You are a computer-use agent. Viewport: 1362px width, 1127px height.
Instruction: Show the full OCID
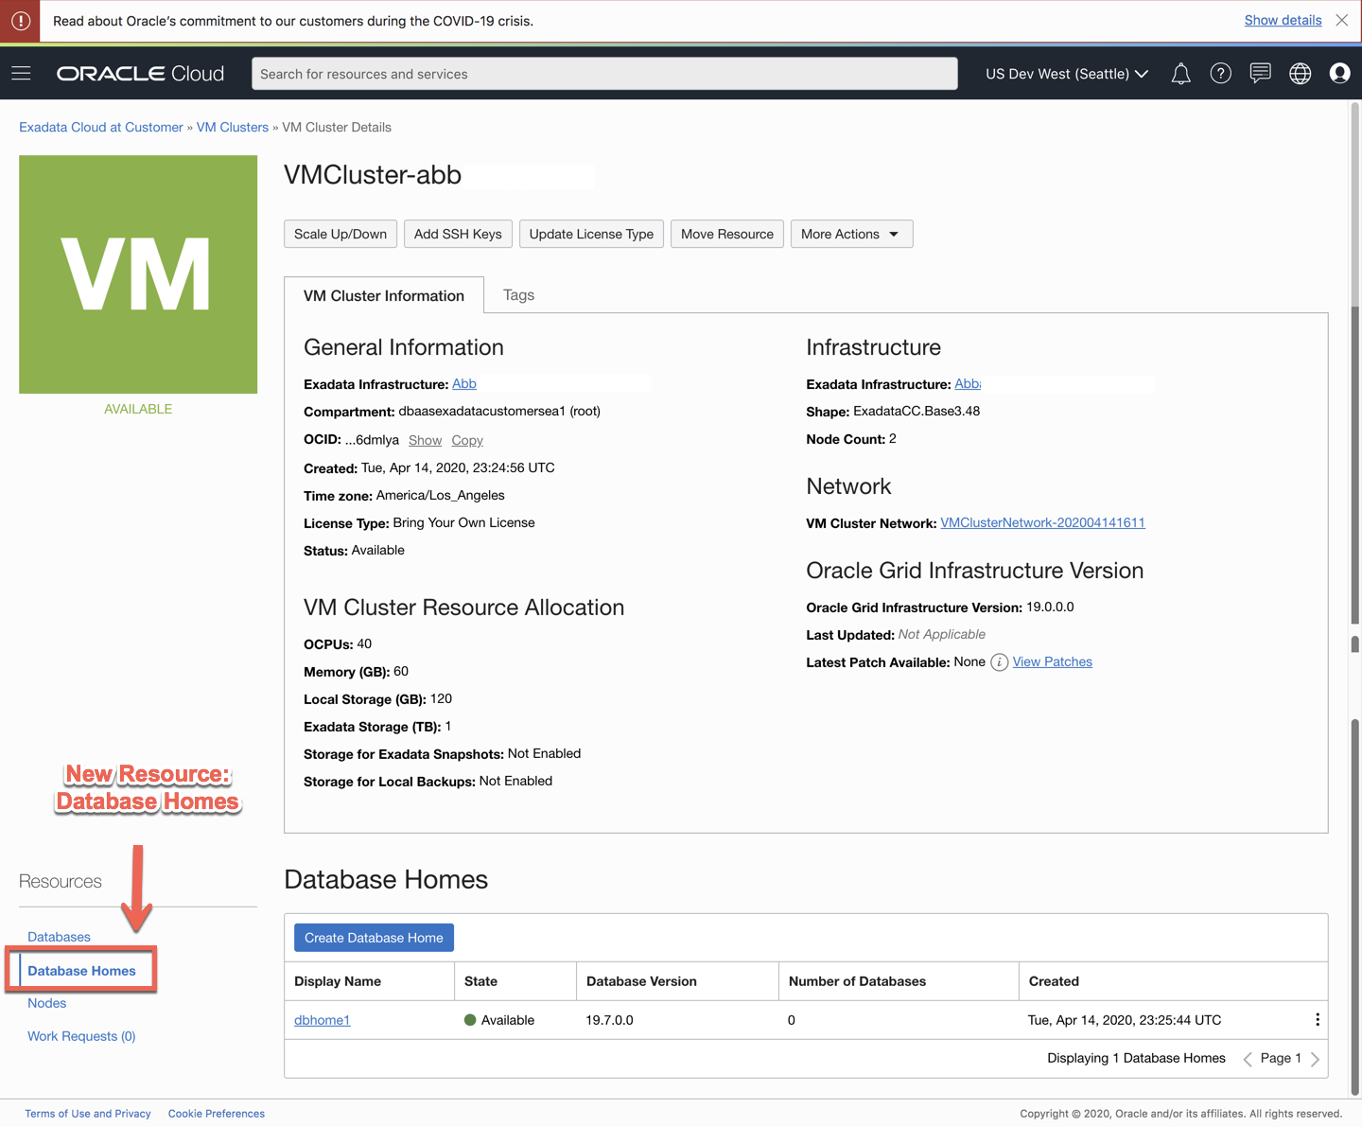pyautogui.click(x=425, y=440)
